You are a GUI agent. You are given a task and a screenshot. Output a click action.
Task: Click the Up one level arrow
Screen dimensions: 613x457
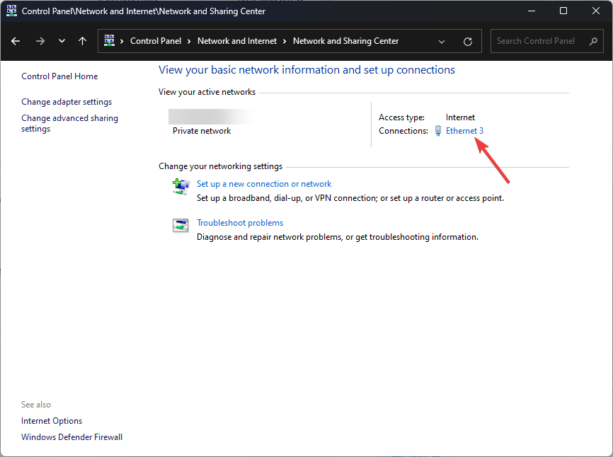click(x=83, y=41)
